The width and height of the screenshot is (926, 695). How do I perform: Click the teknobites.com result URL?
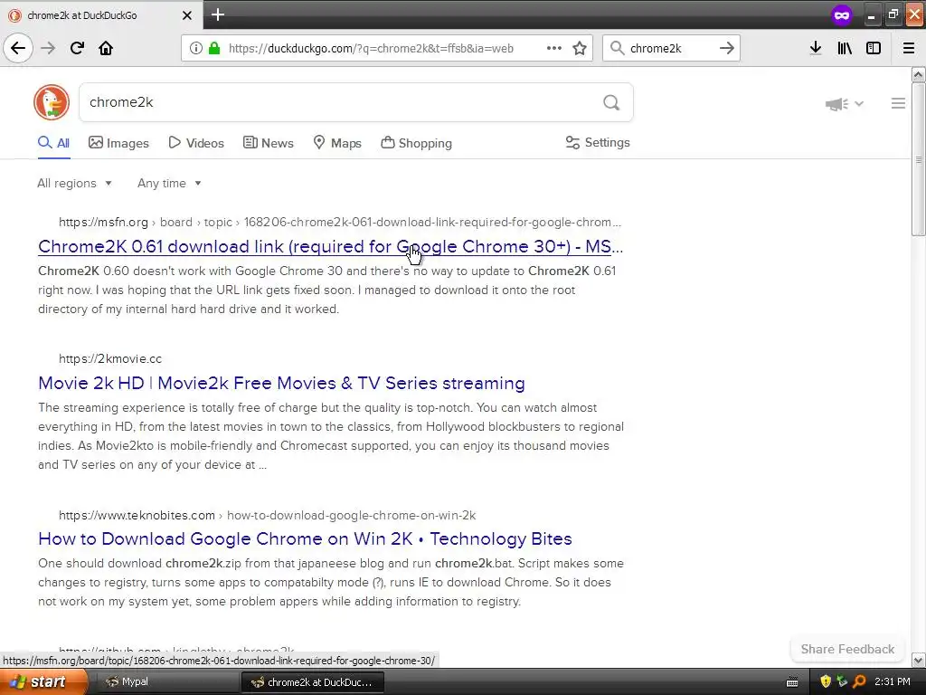[x=267, y=515]
